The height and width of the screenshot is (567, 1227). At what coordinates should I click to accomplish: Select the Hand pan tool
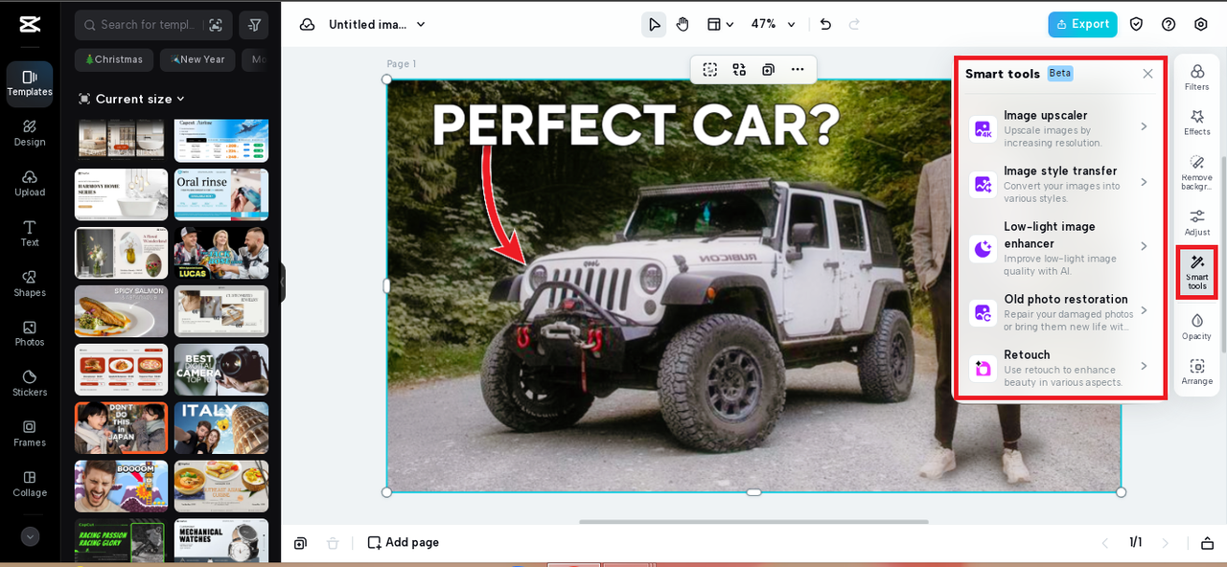(x=683, y=24)
